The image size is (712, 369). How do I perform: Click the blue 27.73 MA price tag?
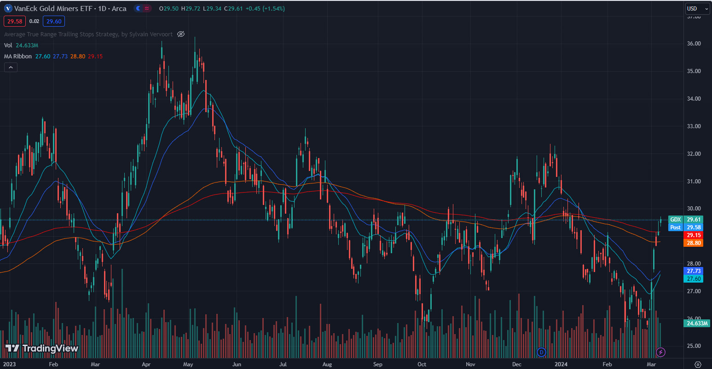coord(694,271)
